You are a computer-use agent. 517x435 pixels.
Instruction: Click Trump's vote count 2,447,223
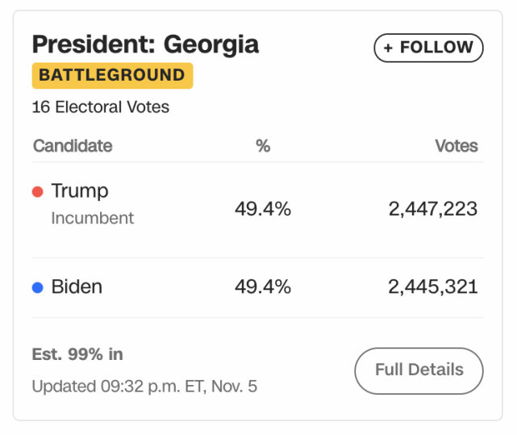[x=432, y=210]
